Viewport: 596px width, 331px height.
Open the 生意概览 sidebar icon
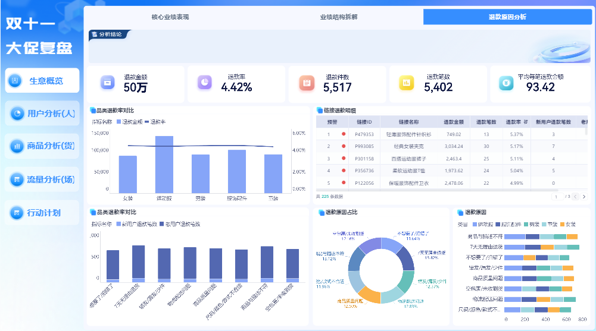pyautogui.click(x=15, y=80)
